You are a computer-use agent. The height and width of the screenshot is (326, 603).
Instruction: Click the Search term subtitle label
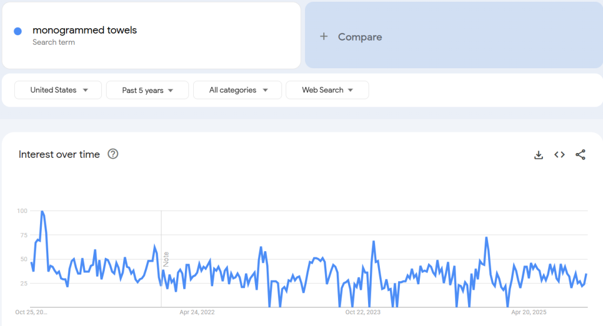pyautogui.click(x=54, y=42)
